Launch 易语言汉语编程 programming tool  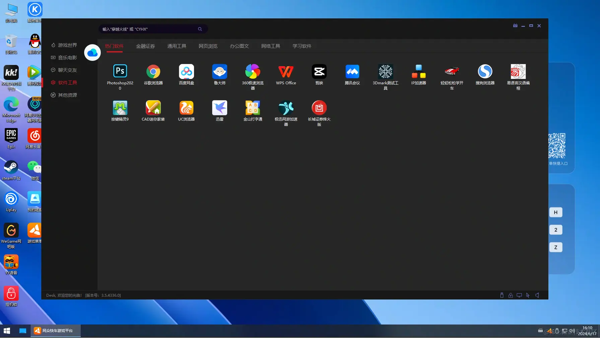pos(518,71)
